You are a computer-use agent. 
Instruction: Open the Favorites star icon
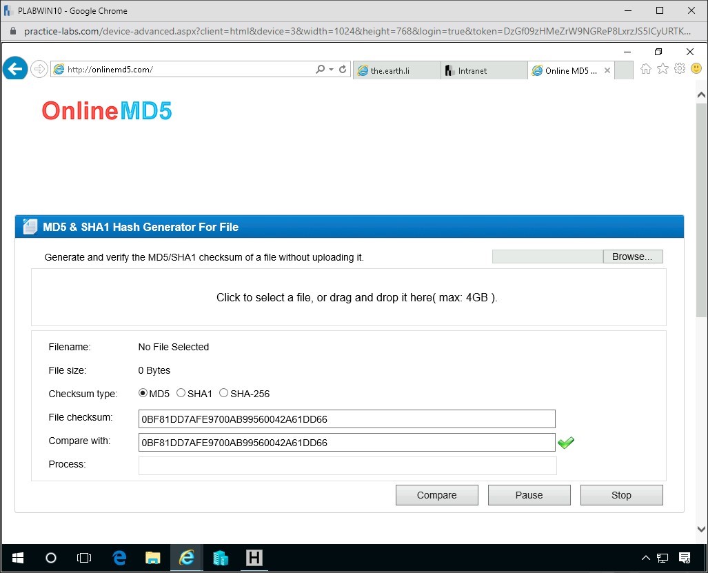point(663,69)
